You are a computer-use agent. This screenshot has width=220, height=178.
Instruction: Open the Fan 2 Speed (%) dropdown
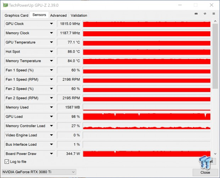(51, 88)
